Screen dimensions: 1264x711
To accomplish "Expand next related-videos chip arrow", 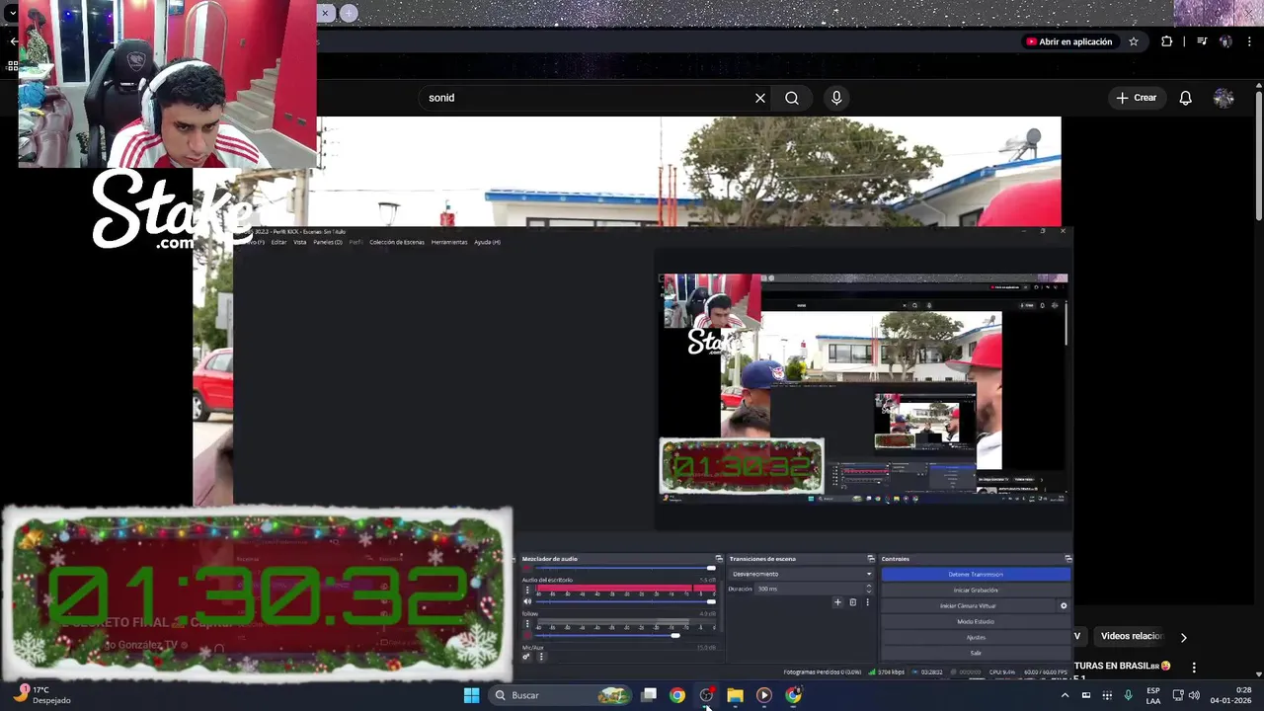I will (x=1183, y=637).
